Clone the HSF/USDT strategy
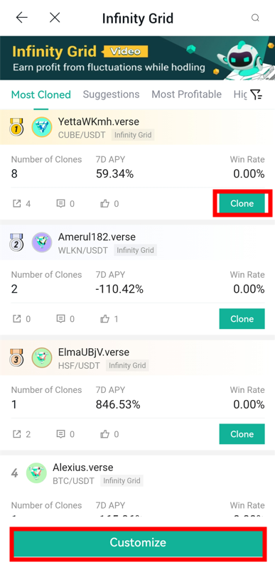The width and height of the screenshot is (275, 567). pos(242,434)
